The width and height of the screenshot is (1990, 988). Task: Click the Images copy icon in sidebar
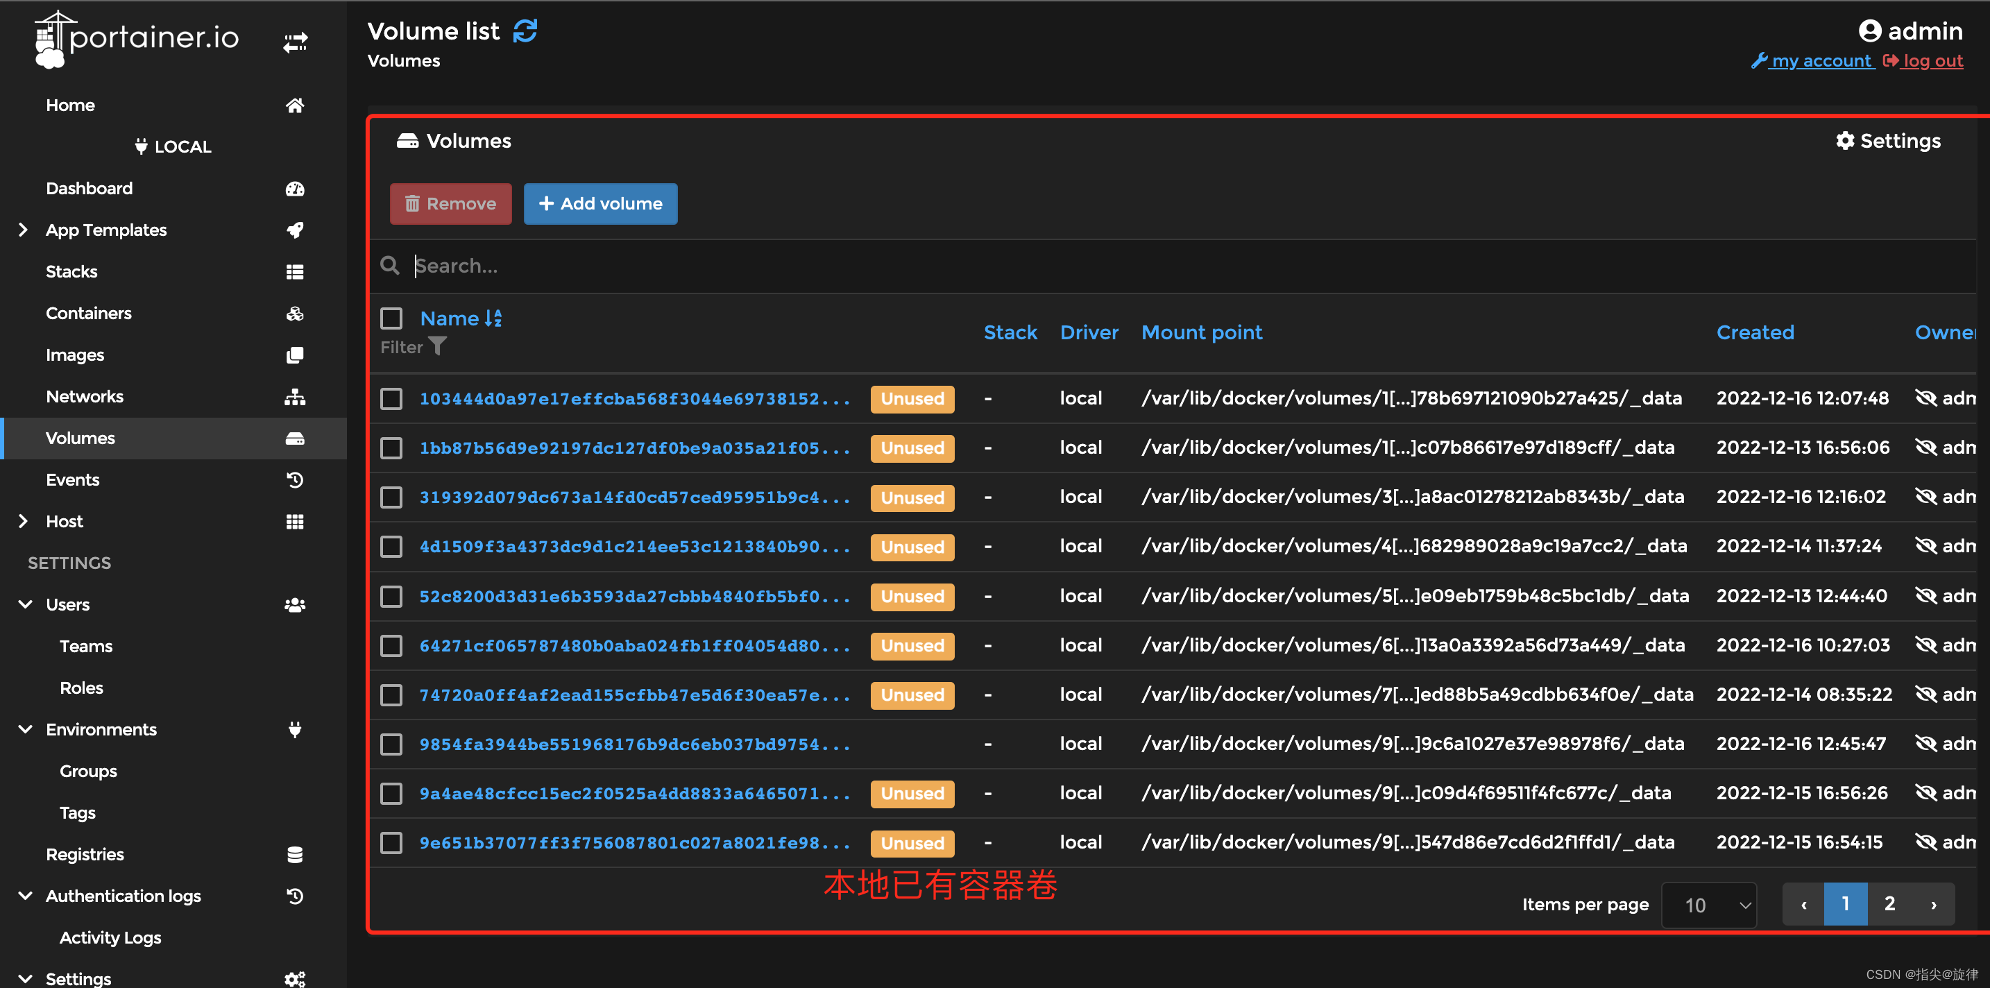coord(295,355)
